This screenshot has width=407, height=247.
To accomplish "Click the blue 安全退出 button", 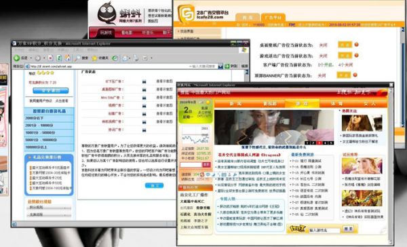I will click(x=51, y=90).
